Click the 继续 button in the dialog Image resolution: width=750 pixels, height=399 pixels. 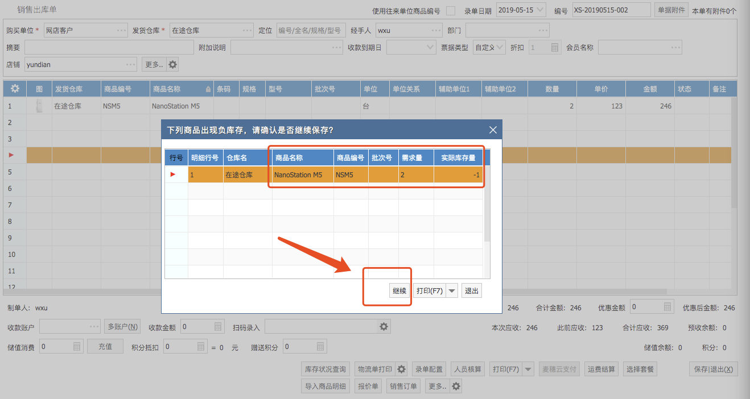(x=399, y=290)
